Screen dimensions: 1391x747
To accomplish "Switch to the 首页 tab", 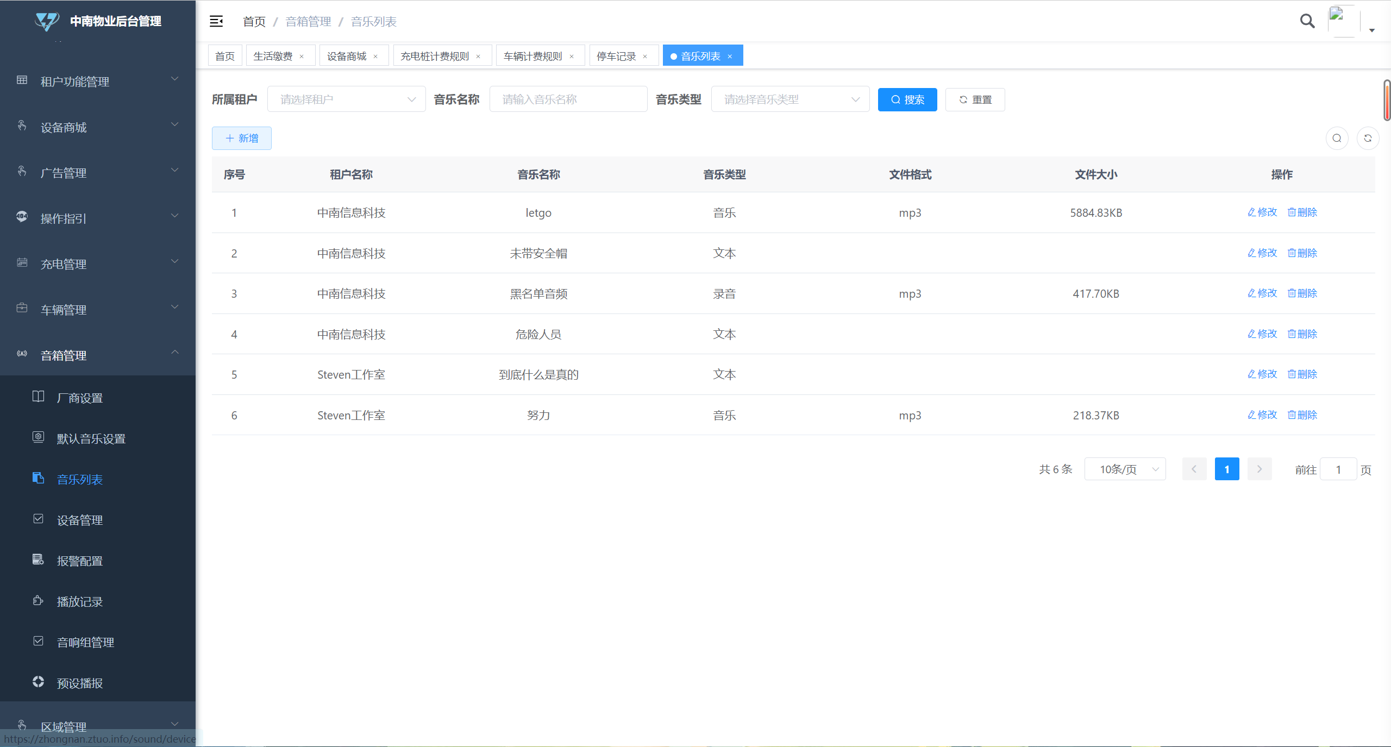I will pyautogui.click(x=225, y=56).
